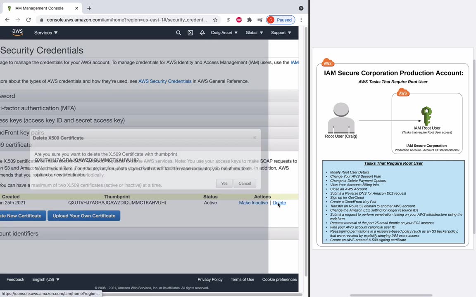Click Yes to delete the certificate
The width and height of the screenshot is (476, 297).
[224, 183]
